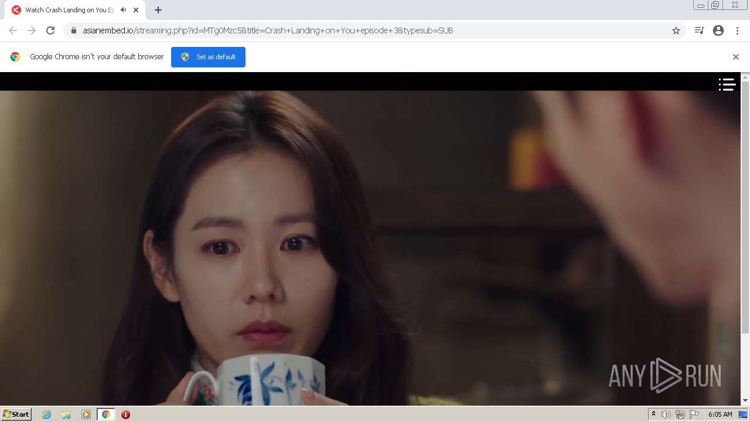Dismiss the default browser notification bar
The width and height of the screenshot is (750, 422).
coord(736,57)
